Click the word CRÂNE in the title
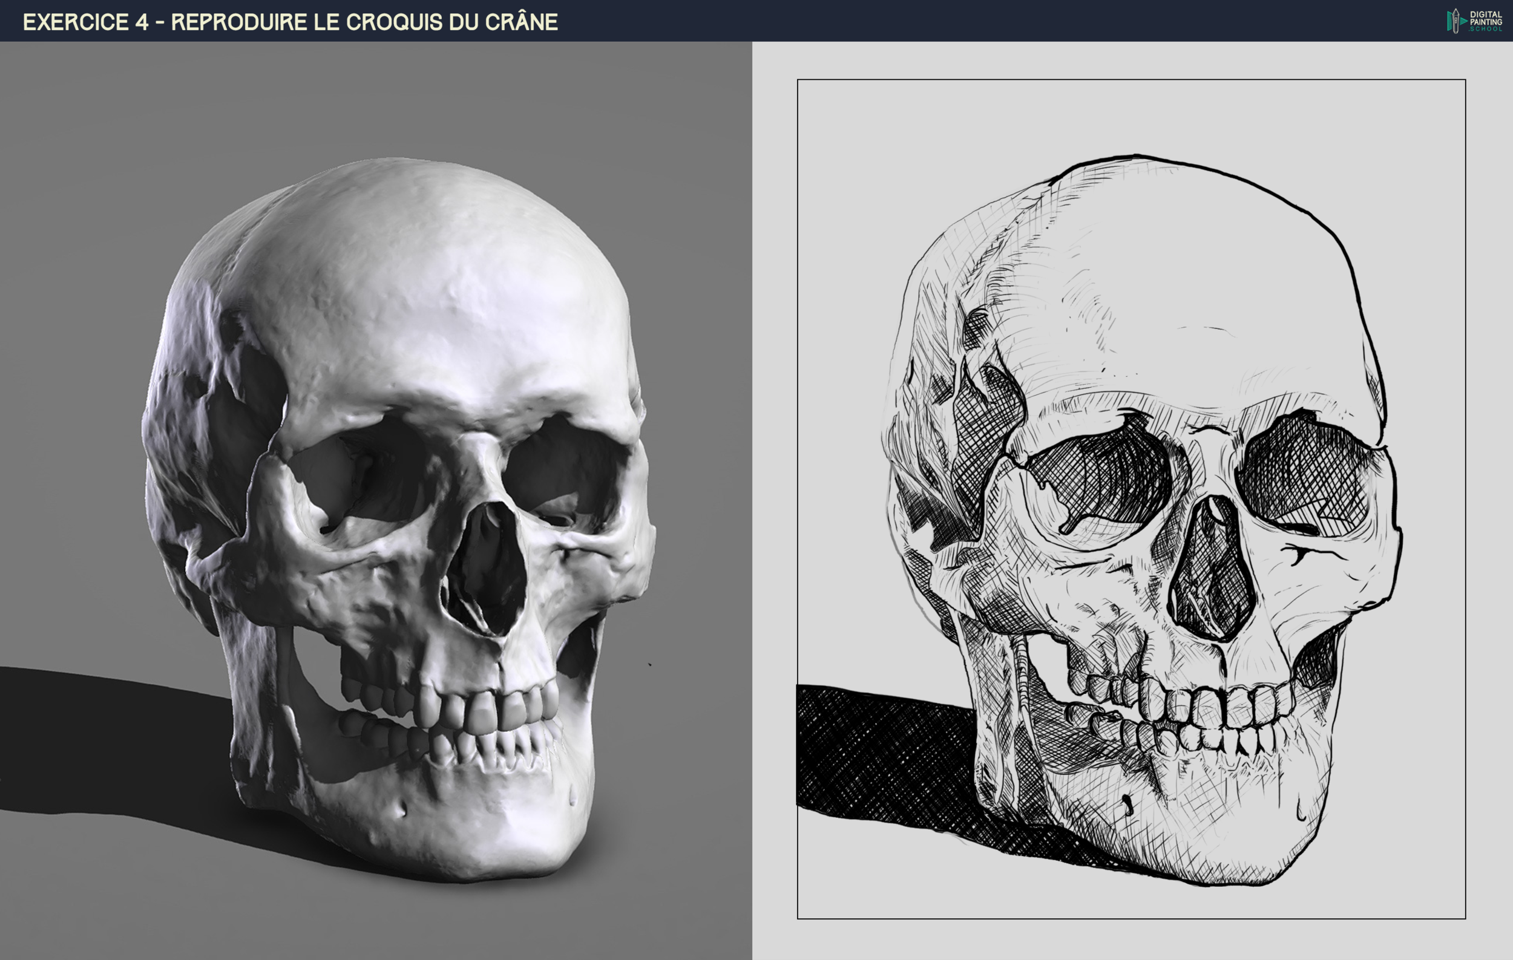The image size is (1513, 960). coord(521,22)
